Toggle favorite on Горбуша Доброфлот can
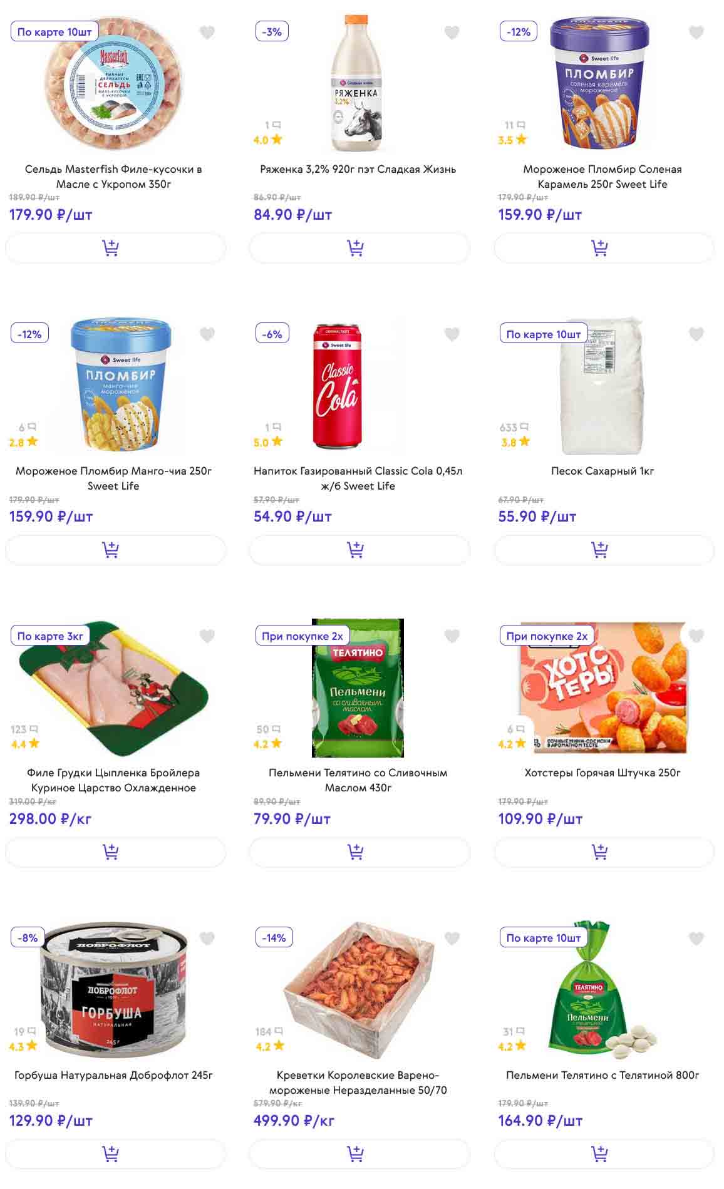The width and height of the screenshot is (724, 1189). 207,938
